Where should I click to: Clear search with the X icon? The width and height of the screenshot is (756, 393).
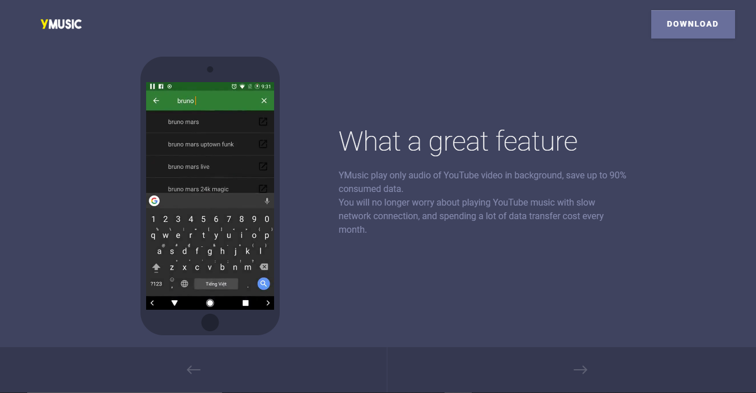click(264, 101)
